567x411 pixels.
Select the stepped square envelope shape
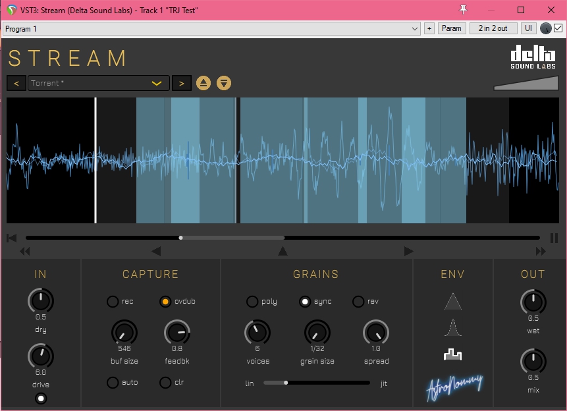pos(452,354)
